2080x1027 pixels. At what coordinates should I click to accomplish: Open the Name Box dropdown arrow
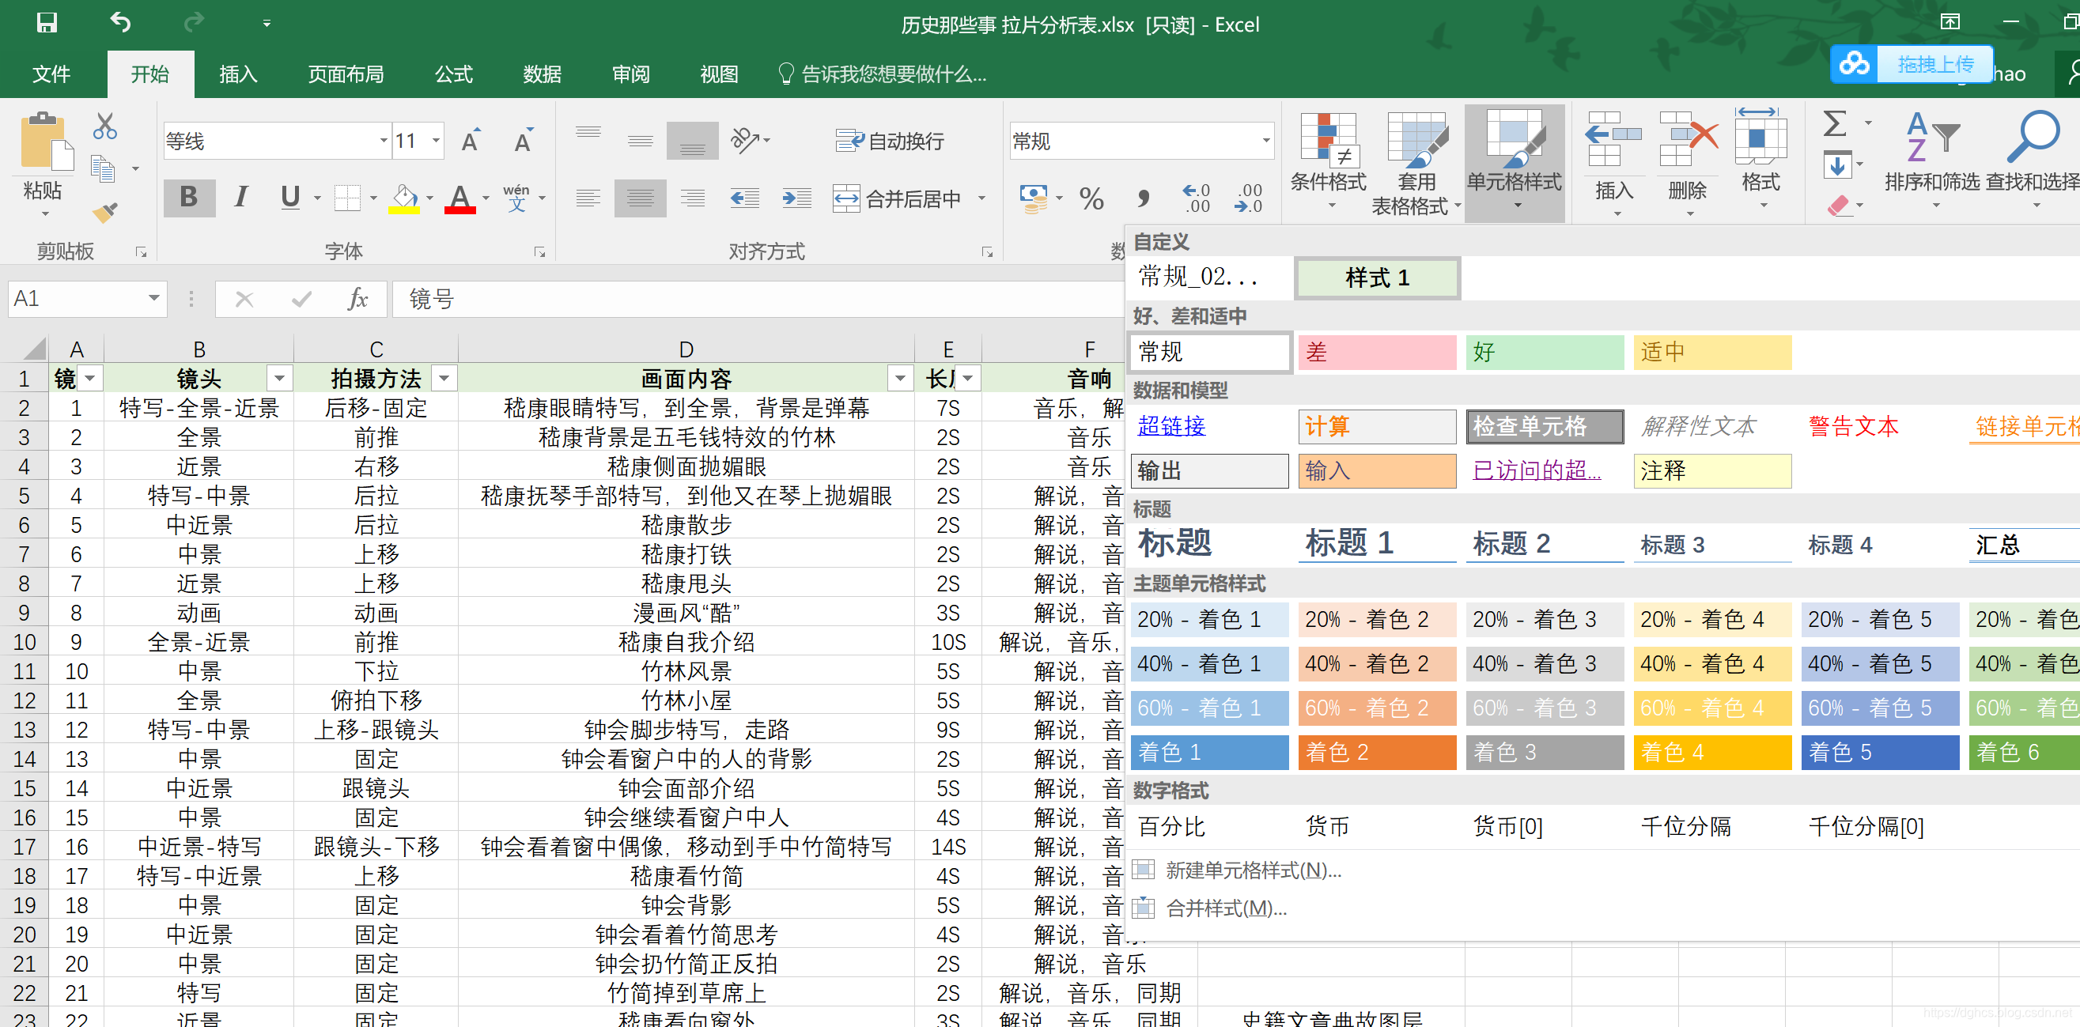(x=153, y=299)
